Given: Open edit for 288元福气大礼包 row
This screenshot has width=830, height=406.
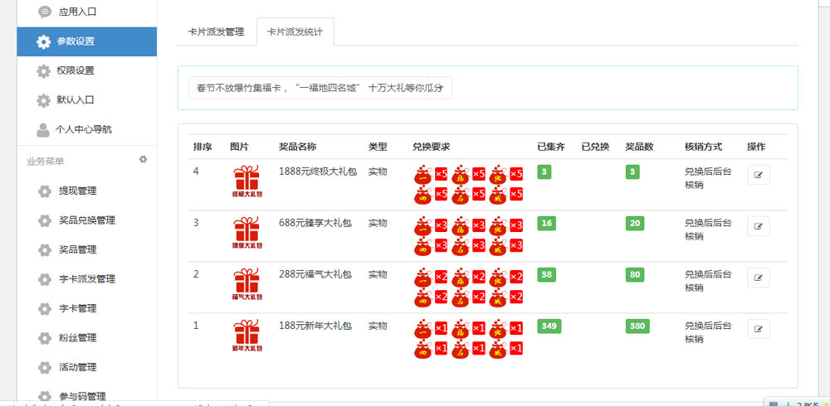Looking at the screenshot, I should point(758,278).
